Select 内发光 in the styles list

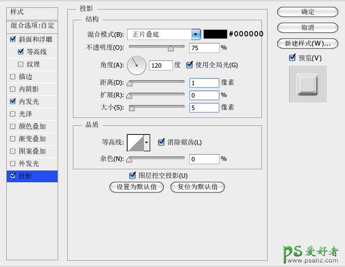tap(32, 102)
